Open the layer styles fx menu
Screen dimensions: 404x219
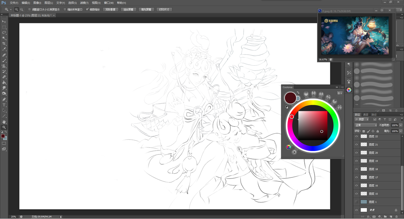point(368,217)
